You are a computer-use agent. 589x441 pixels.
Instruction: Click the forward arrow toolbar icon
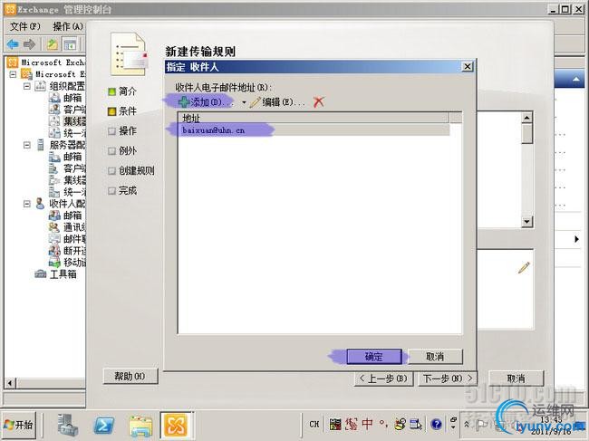click(x=29, y=44)
